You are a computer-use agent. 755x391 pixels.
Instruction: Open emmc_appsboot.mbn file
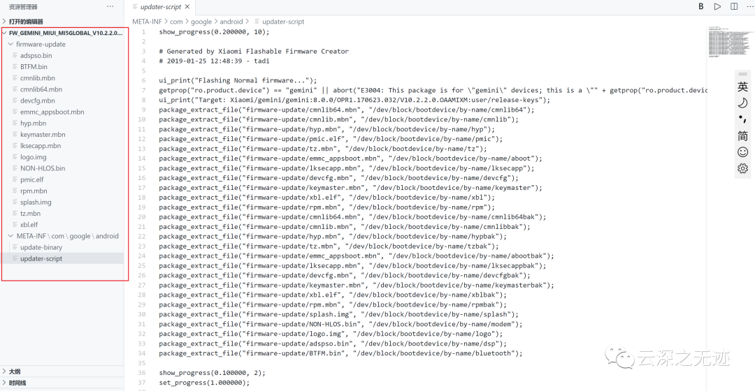point(52,112)
